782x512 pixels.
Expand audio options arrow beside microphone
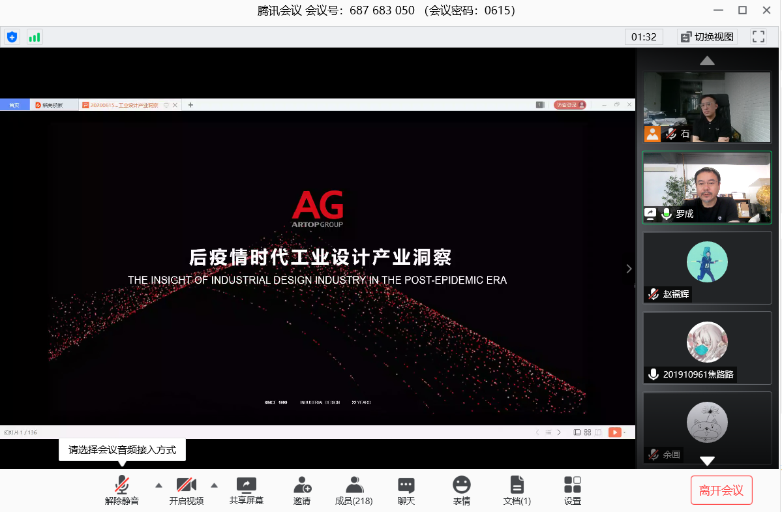(x=158, y=485)
